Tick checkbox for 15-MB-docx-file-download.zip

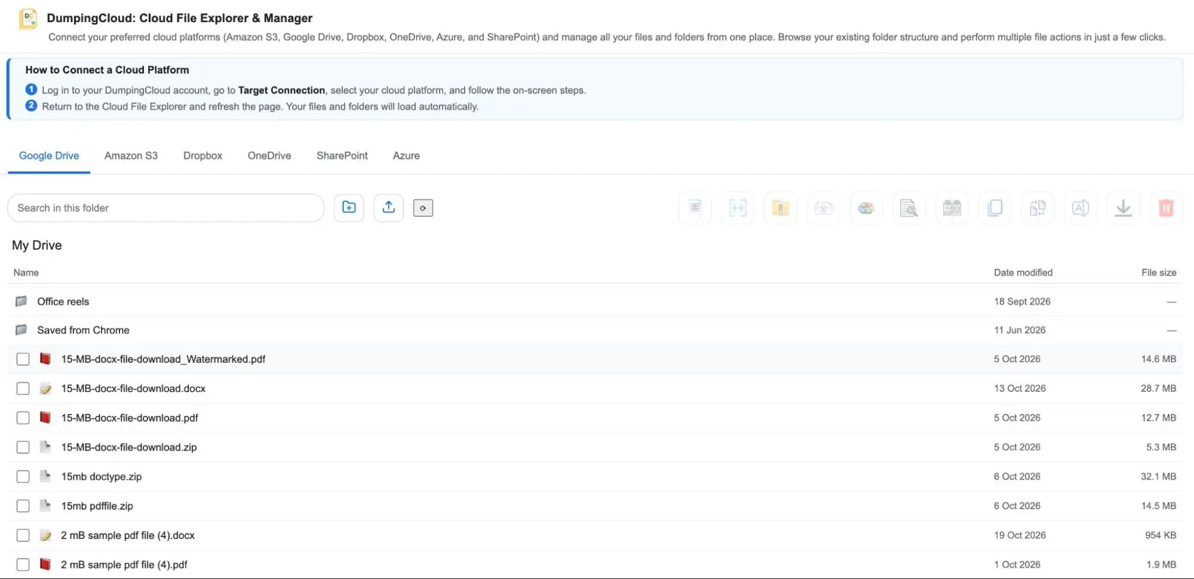(23, 447)
